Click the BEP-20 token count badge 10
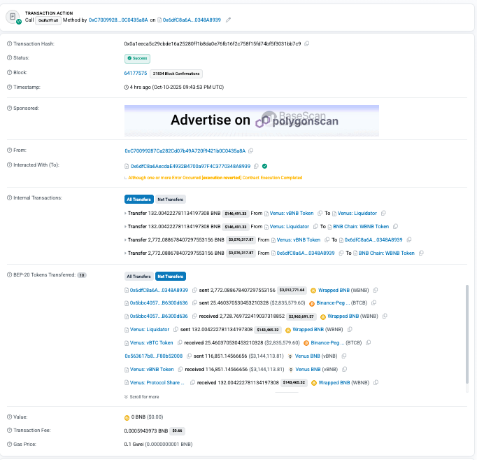Image resolution: width=477 pixels, height=460 pixels. pos(82,275)
